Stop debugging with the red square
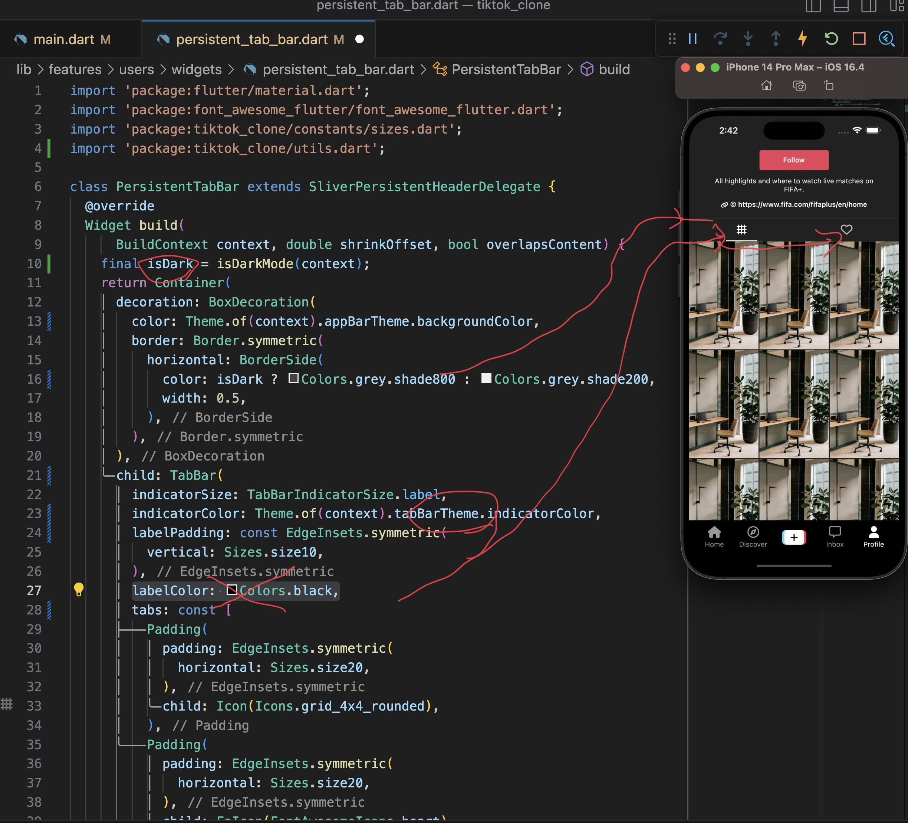Screen dimensions: 908x823 coord(859,39)
